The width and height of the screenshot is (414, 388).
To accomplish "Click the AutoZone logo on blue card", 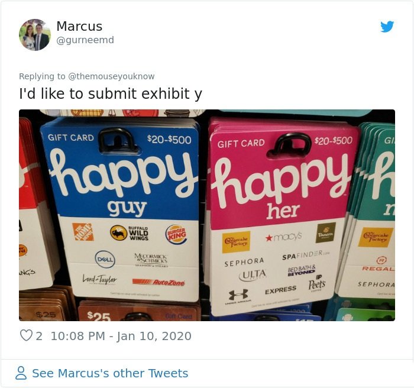I will (159, 282).
